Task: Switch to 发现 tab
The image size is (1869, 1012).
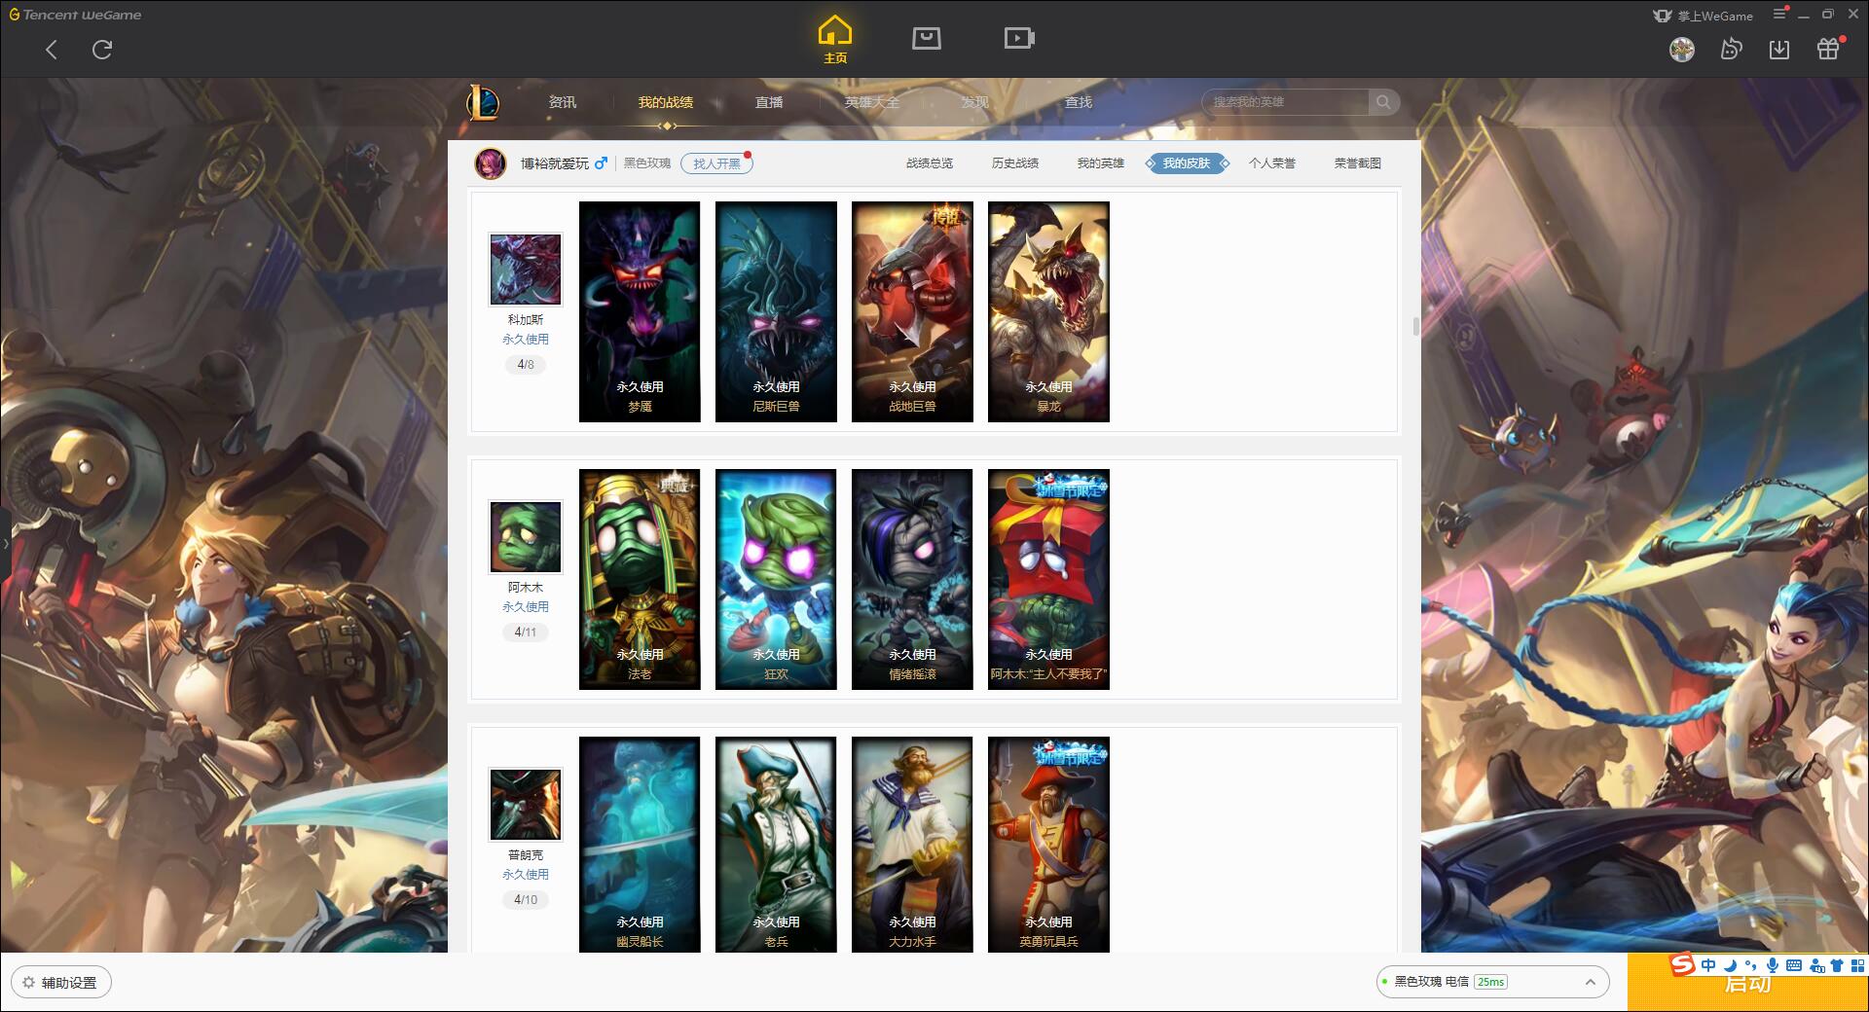Action: pos(975,102)
